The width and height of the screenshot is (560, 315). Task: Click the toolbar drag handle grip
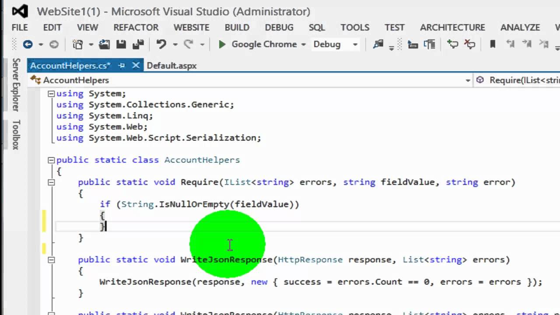tap(14, 44)
